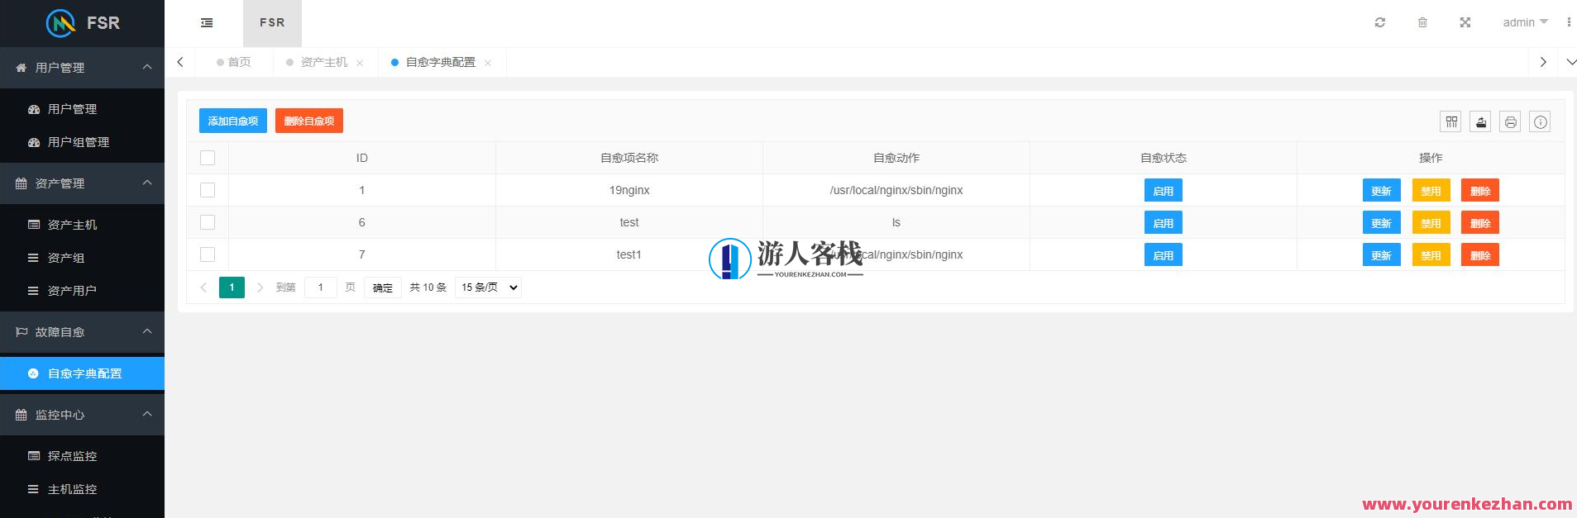Viewport: 1577px width, 518px height.
Task: Click 启用 status for 19nginx row
Action: coord(1164,191)
